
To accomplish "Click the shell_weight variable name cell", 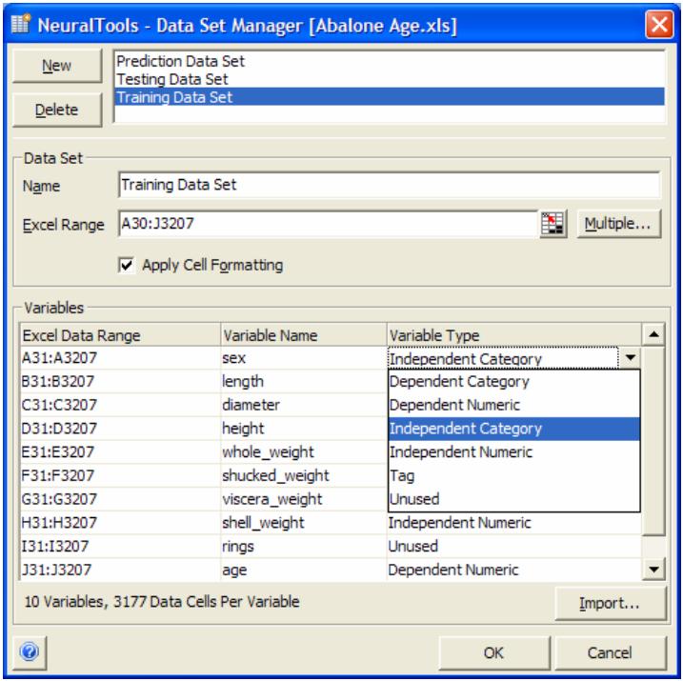I will tap(304, 523).
